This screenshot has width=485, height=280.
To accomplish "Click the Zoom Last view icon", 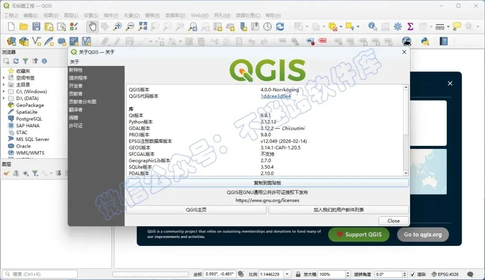I will [x=193, y=27].
